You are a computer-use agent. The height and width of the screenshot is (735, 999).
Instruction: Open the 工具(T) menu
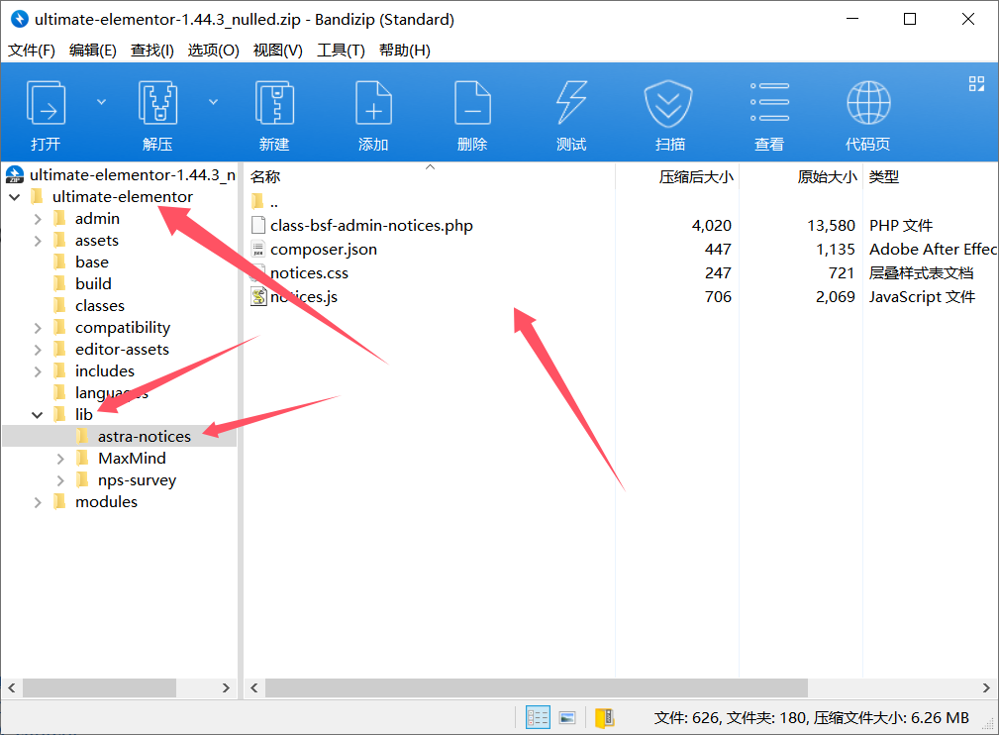(341, 51)
